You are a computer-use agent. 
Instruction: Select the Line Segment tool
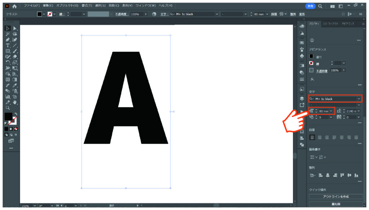tap(15, 45)
